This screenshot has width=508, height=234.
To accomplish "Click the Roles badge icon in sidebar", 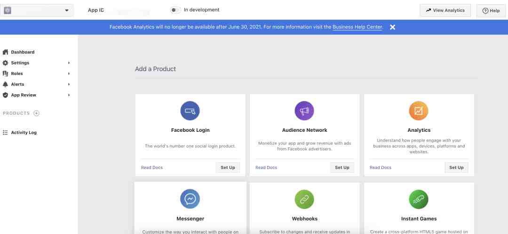I will (5, 73).
